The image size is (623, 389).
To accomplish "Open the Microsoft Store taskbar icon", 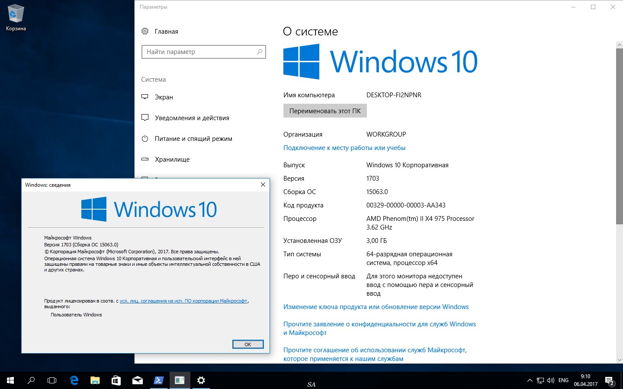I will (116, 380).
